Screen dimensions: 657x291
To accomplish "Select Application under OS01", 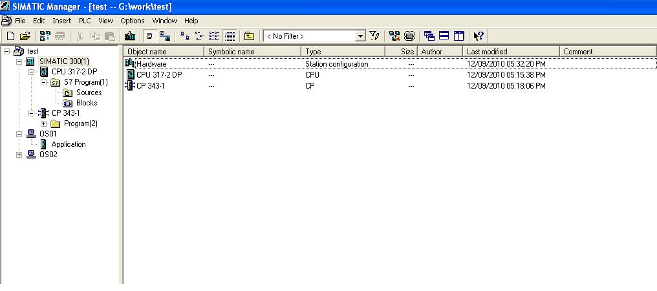I will [69, 144].
